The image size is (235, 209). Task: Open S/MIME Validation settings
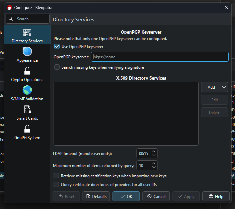[27, 93]
